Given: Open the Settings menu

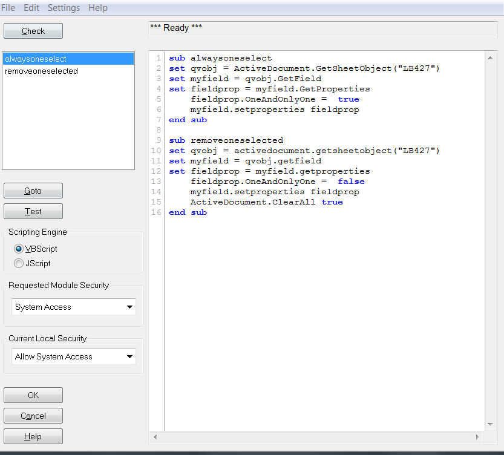Looking at the screenshot, I should click(x=64, y=8).
